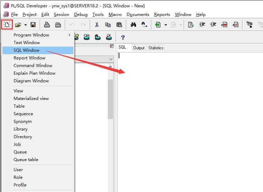Viewport: 263px width, 192px height.
Task: Select SQL Window menu entry
Action: 38,50
